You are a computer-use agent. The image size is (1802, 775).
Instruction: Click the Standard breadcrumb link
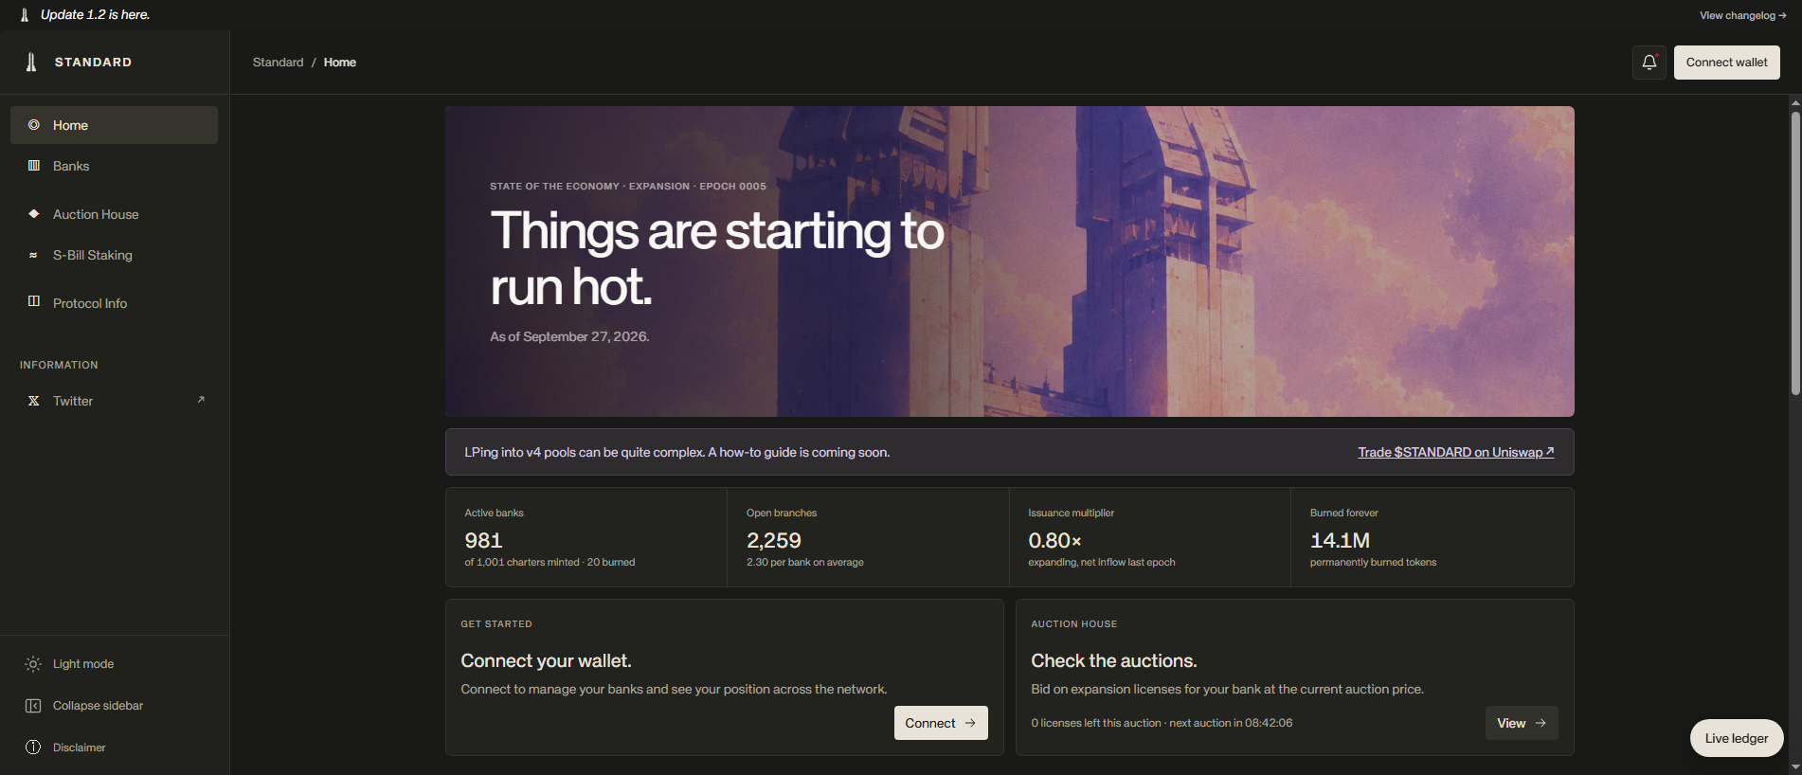(278, 63)
